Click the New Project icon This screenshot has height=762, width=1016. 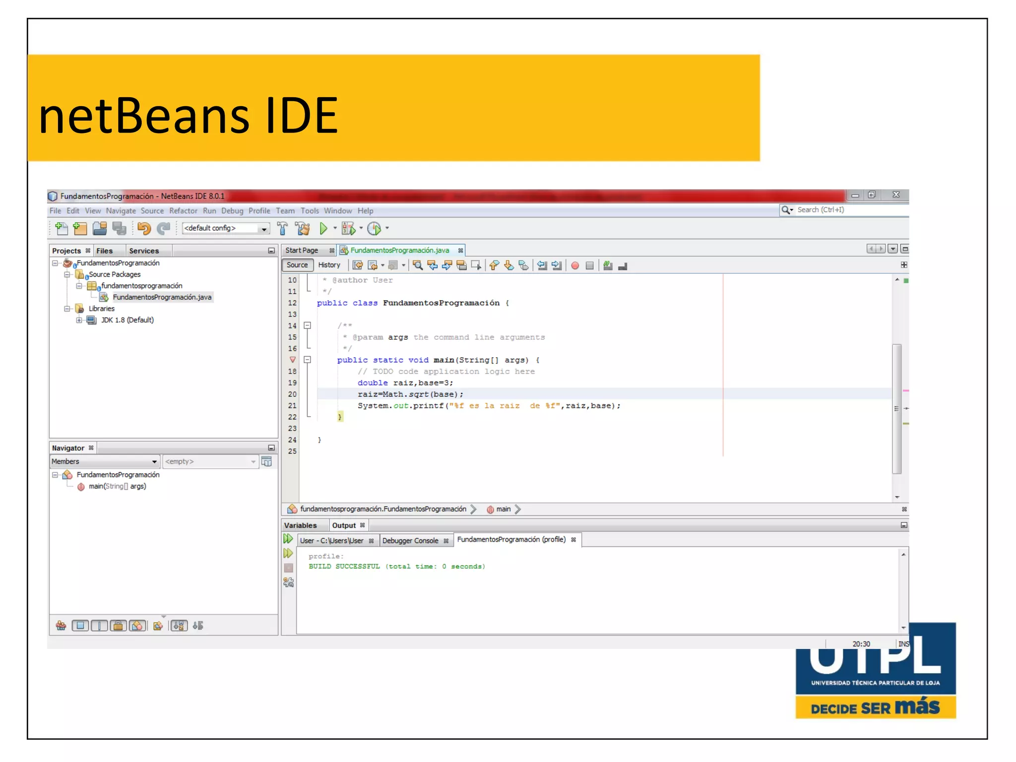[x=80, y=228]
